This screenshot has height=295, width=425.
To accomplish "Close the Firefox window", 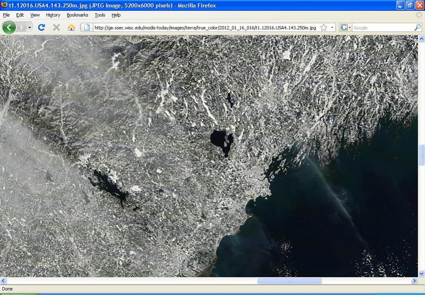I will click(419, 5).
